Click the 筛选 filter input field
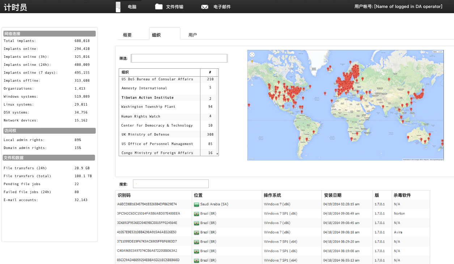Screen dimensions: 454x264 click(x=179, y=58)
